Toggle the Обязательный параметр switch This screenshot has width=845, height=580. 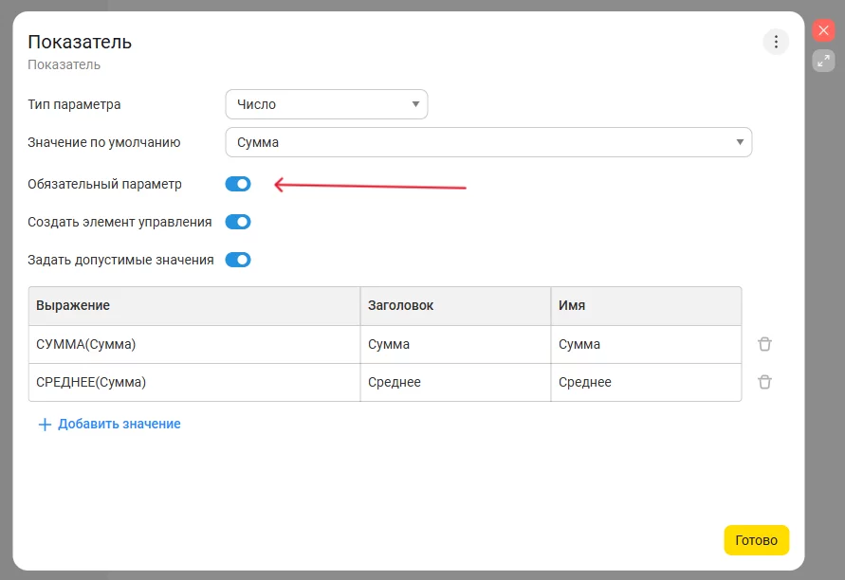pyautogui.click(x=238, y=184)
